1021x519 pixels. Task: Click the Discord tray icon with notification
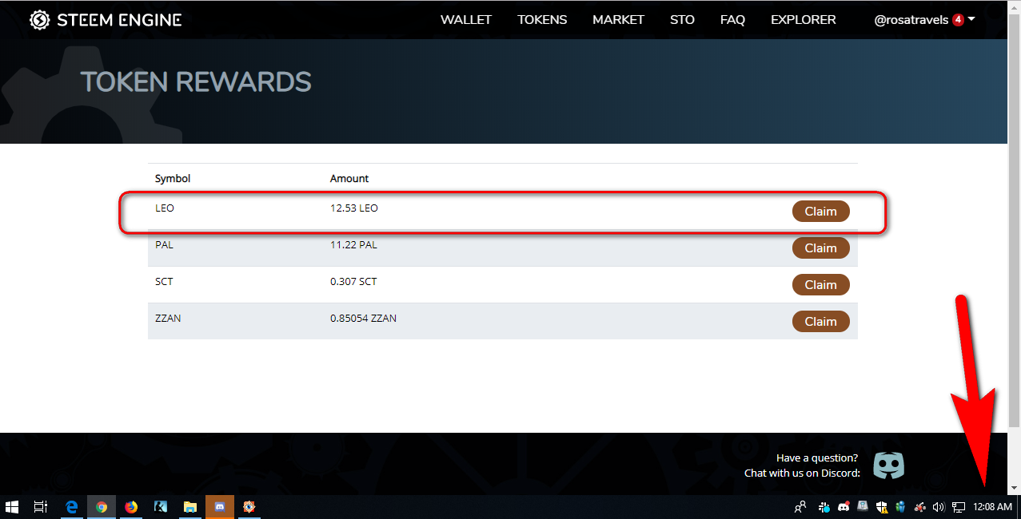[844, 507]
